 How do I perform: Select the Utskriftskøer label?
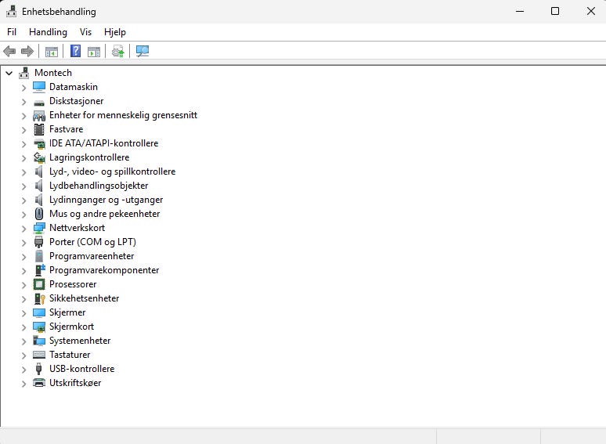(75, 383)
